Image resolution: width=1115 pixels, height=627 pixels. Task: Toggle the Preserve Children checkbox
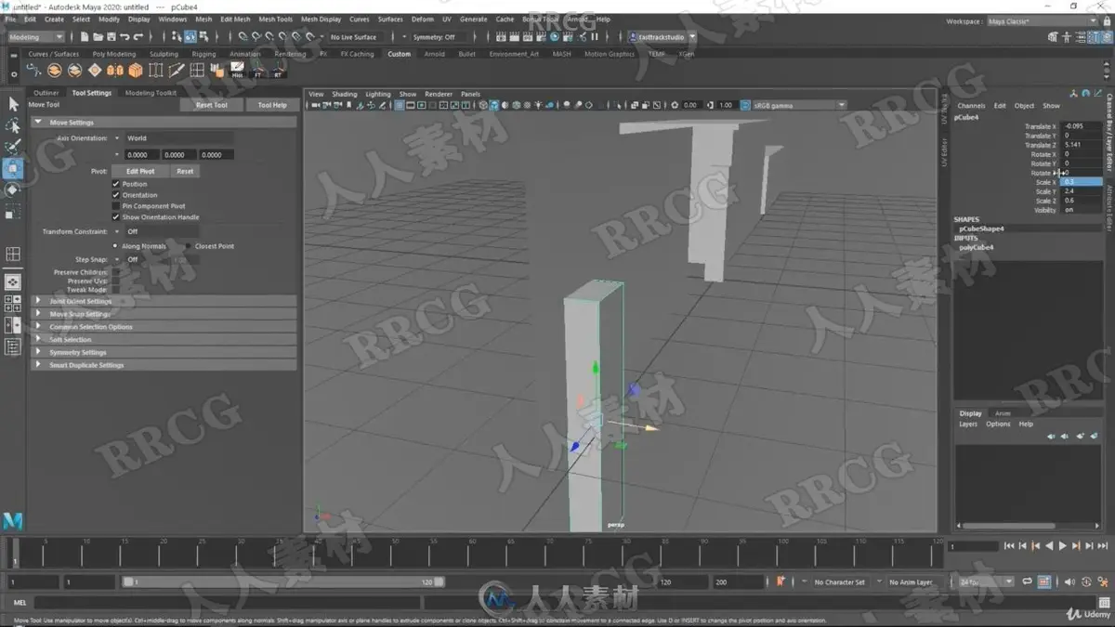pos(116,272)
